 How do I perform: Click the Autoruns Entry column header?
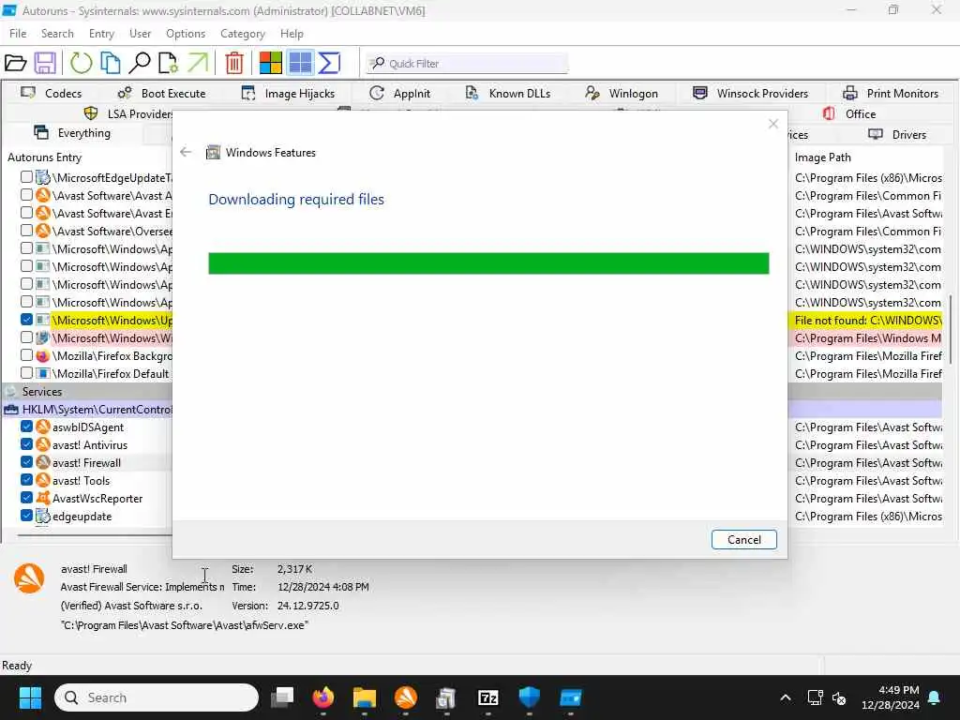pos(44,157)
